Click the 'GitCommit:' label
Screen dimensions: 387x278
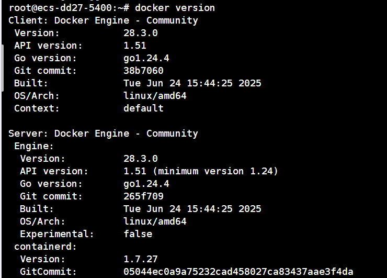click(x=48, y=272)
